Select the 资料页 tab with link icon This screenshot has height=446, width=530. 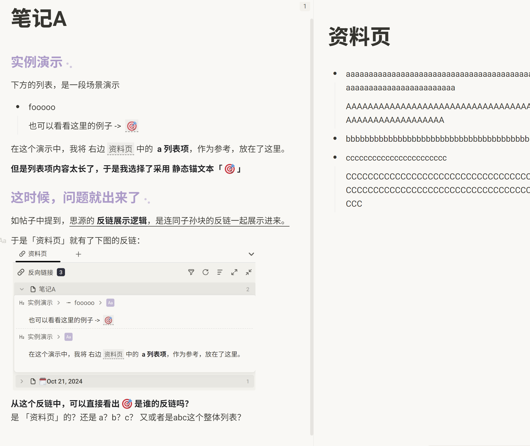pos(37,254)
